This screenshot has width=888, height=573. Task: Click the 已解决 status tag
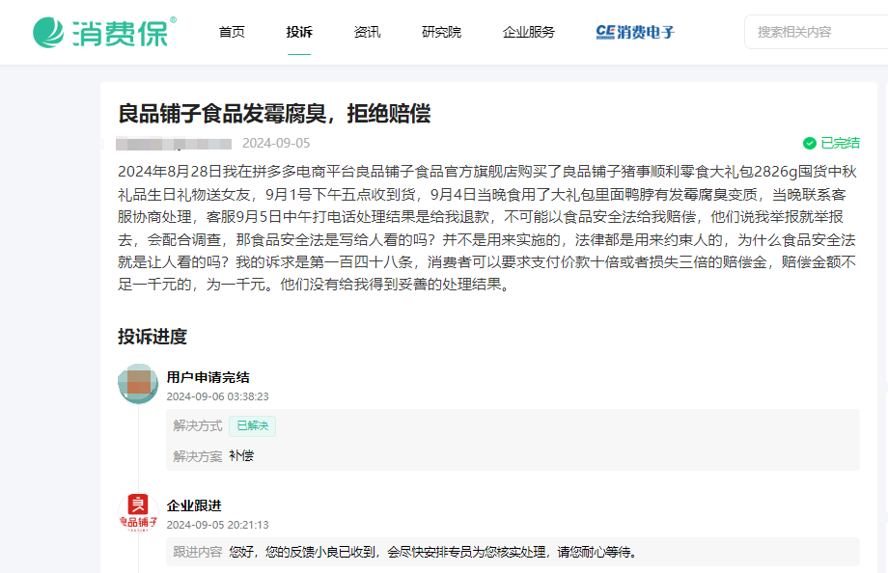click(x=252, y=425)
